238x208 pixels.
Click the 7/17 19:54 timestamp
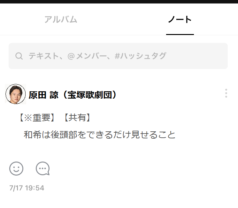(27, 188)
